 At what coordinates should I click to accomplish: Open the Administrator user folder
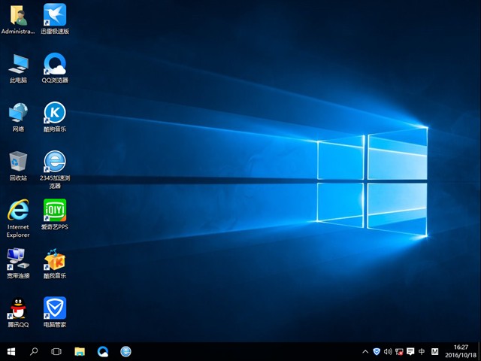click(x=18, y=15)
